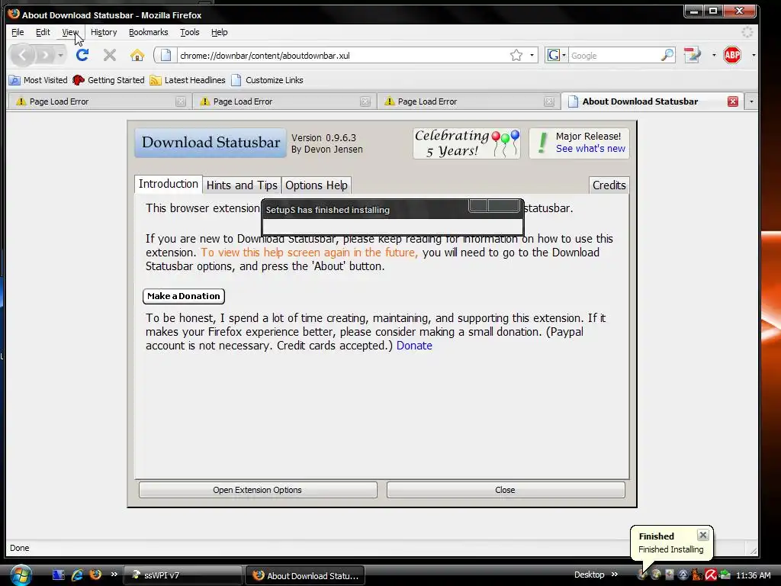Expand the quick launch overflow chevron
The image size is (781, 586).
114,575
